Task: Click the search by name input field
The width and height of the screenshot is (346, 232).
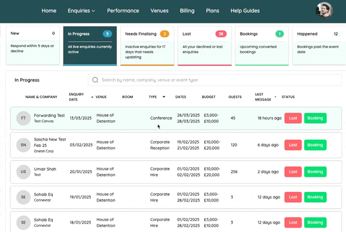Action: click(215, 80)
